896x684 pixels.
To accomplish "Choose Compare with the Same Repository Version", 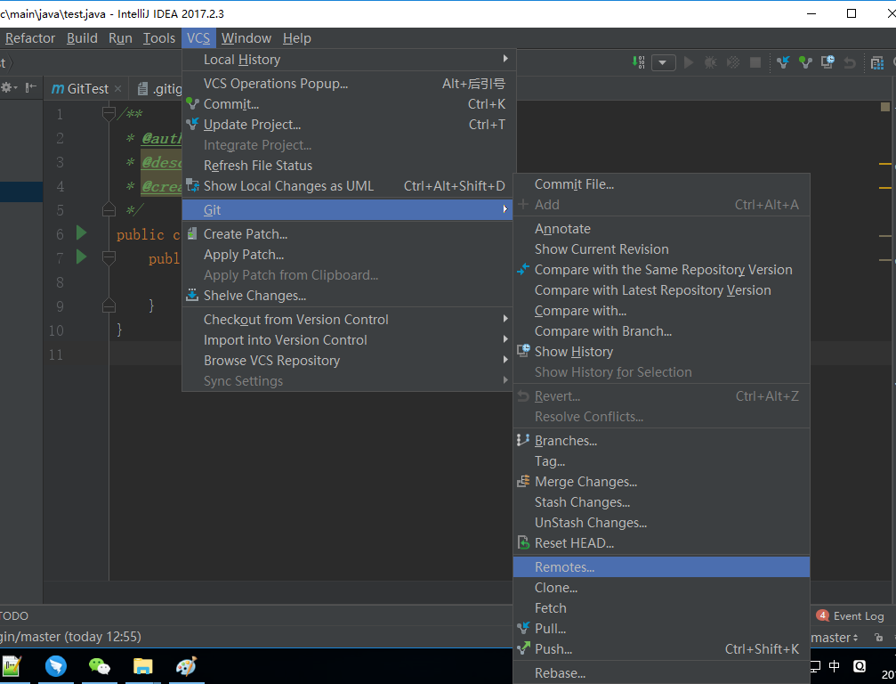I will point(662,270).
